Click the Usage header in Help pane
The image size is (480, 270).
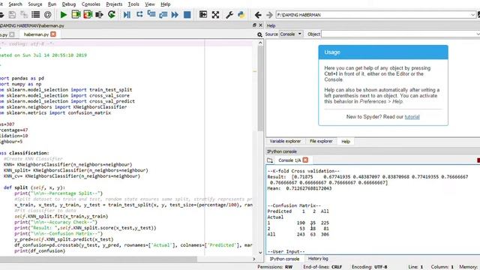tap(383, 52)
